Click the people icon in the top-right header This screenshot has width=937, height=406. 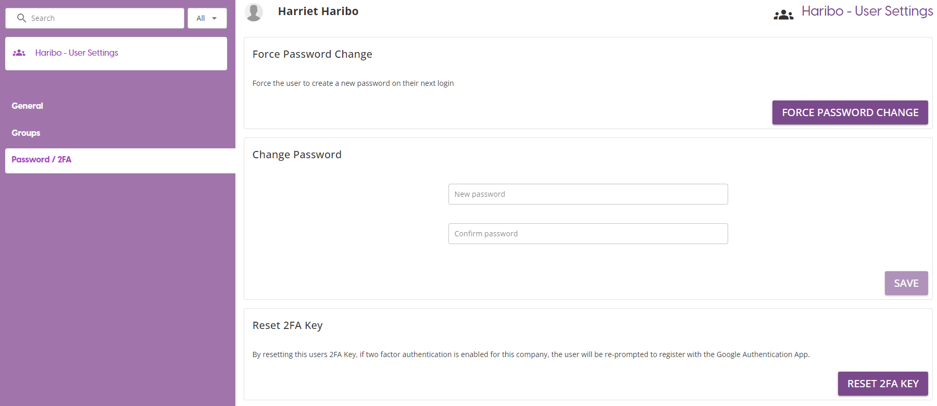pyautogui.click(x=783, y=15)
